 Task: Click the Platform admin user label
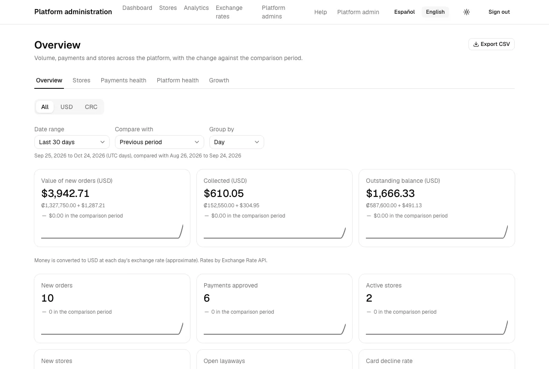pos(358,12)
